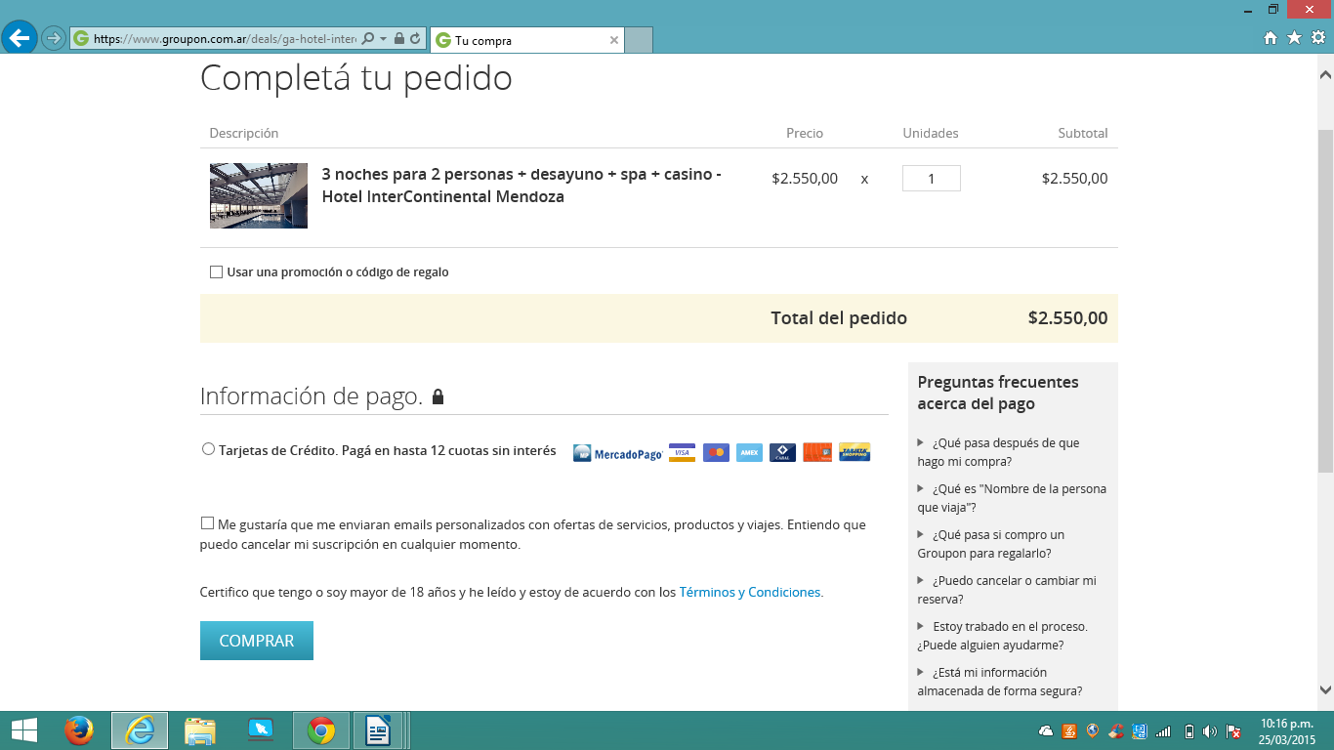The width and height of the screenshot is (1334, 750).
Task: Open a new tab next to 'Tu compra'
Action: coord(639,41)
